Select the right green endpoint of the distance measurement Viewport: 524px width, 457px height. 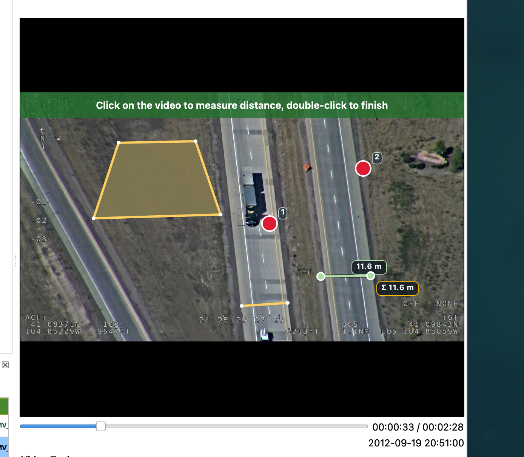point(371,276)
